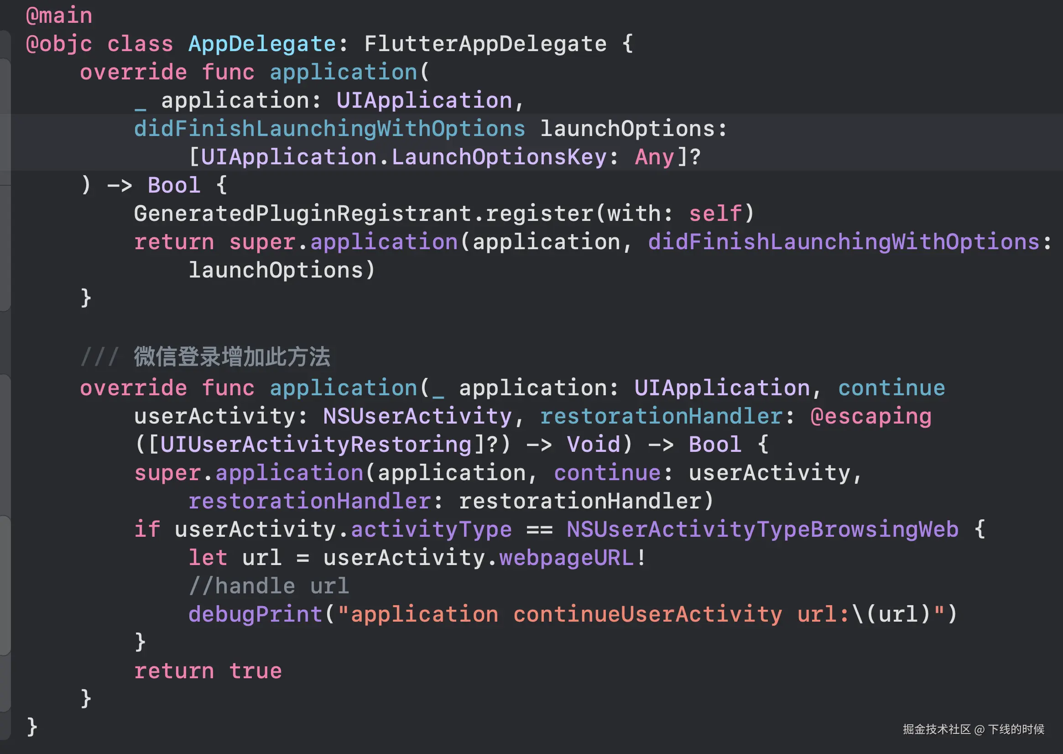Fold ribbon beside if userActivity block

5,585
